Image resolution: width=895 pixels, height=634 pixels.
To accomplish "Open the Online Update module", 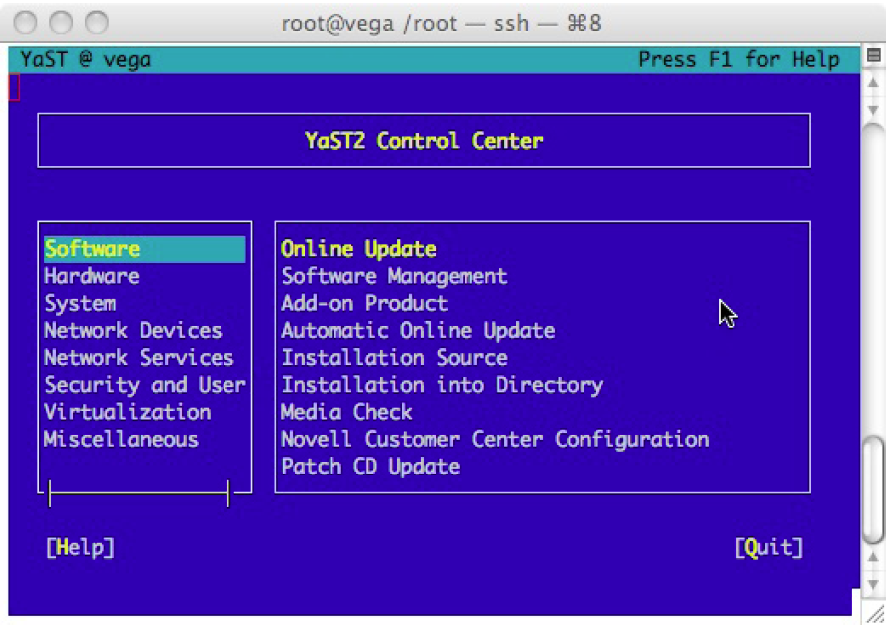I will tap(359, 249).
